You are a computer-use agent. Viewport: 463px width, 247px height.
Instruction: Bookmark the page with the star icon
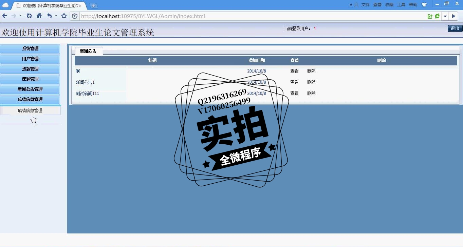pyautogui.click(x=64, y=16)
